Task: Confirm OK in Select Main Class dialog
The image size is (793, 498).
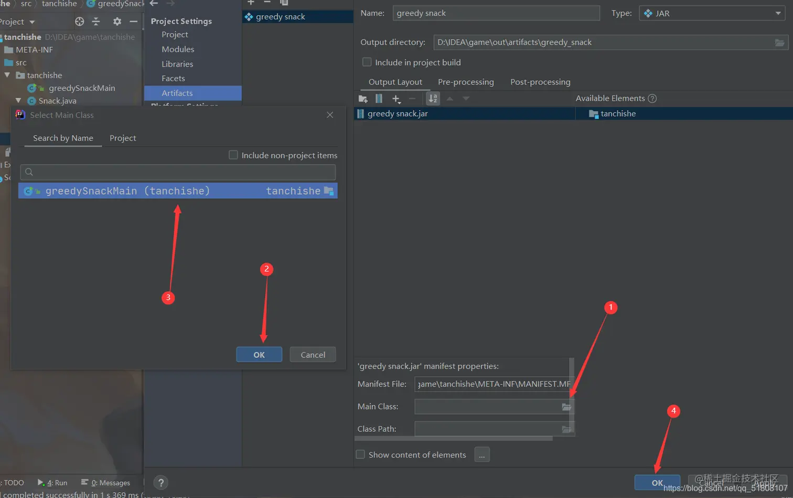Action: click(259, 355)
